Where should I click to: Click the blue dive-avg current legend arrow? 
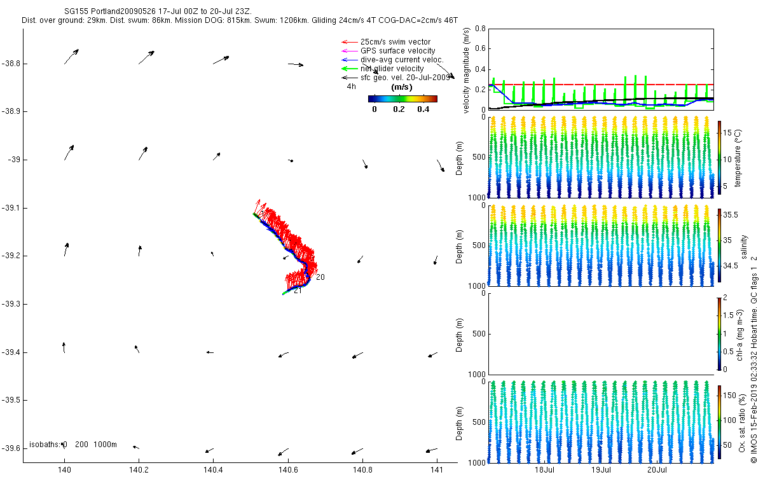point(348,60)
